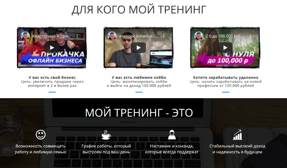Open the three-dot menu on the С 0 до 100.000 руб video
287x168 pixels.
pos(250,36)
